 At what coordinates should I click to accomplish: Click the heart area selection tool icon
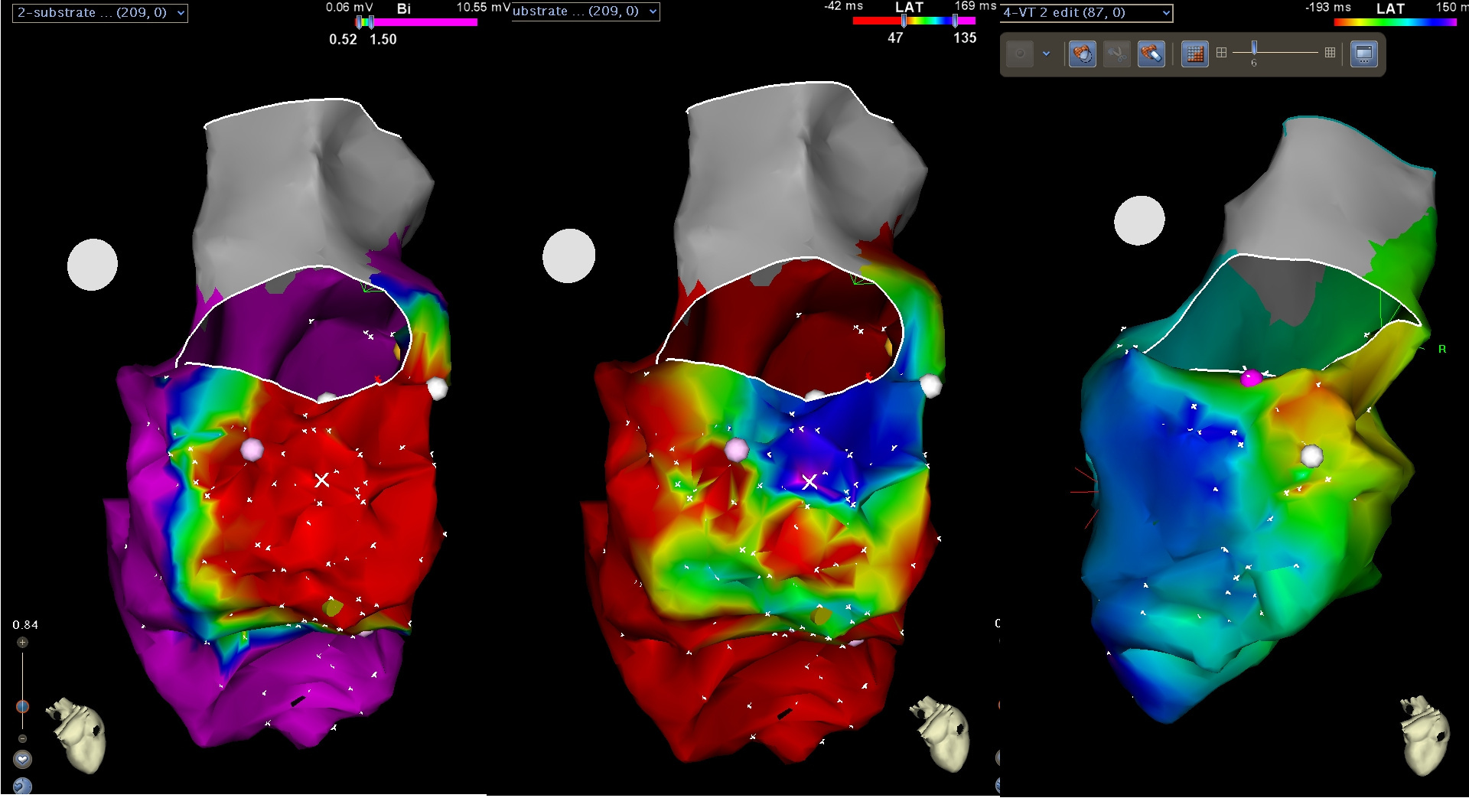(1082, 54)
